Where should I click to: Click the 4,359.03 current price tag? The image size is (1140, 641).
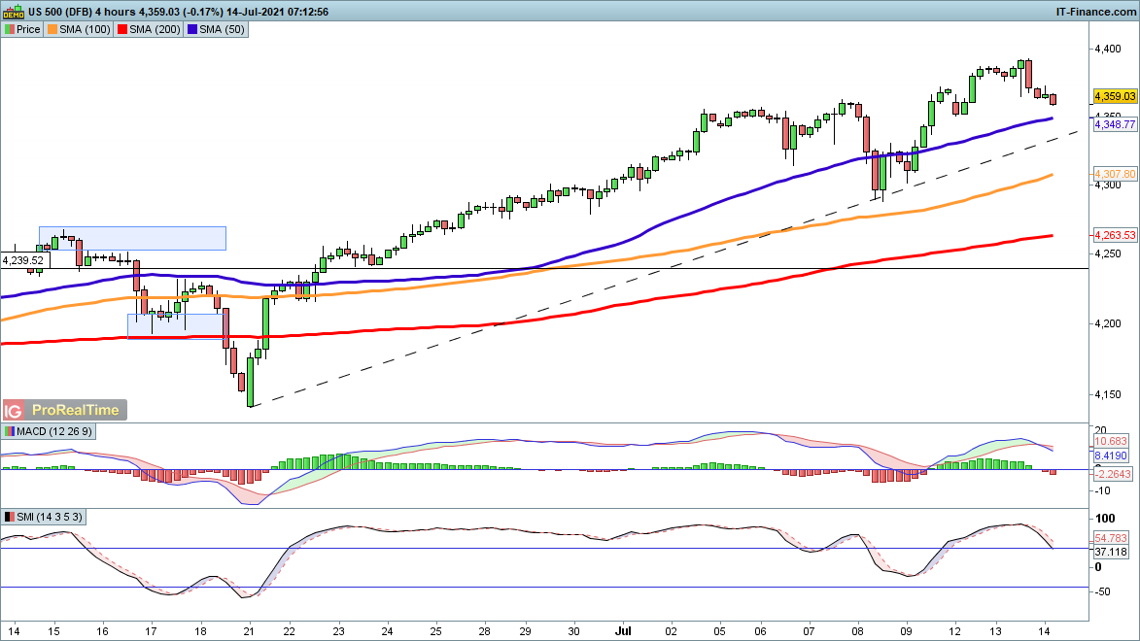[1115, 97]
